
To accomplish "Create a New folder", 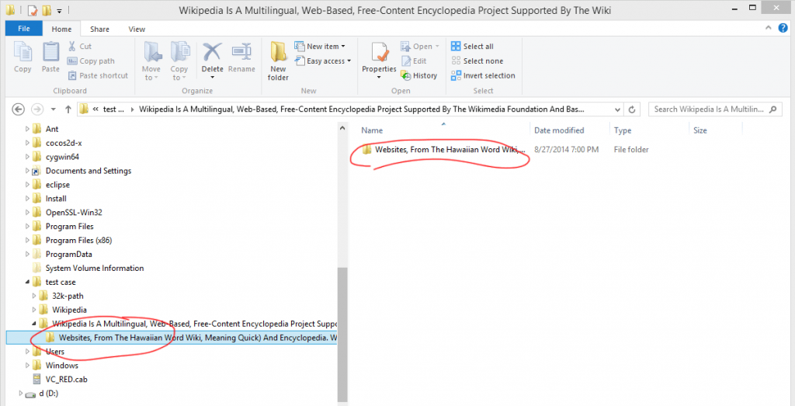I will 278,61.
